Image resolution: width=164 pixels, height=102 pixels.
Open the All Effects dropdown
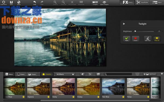pyautogui.click(x=65, y=74)
